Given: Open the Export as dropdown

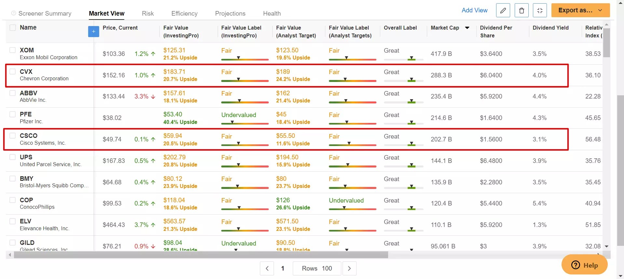Looking at the screenshot, I should [580, 10].
